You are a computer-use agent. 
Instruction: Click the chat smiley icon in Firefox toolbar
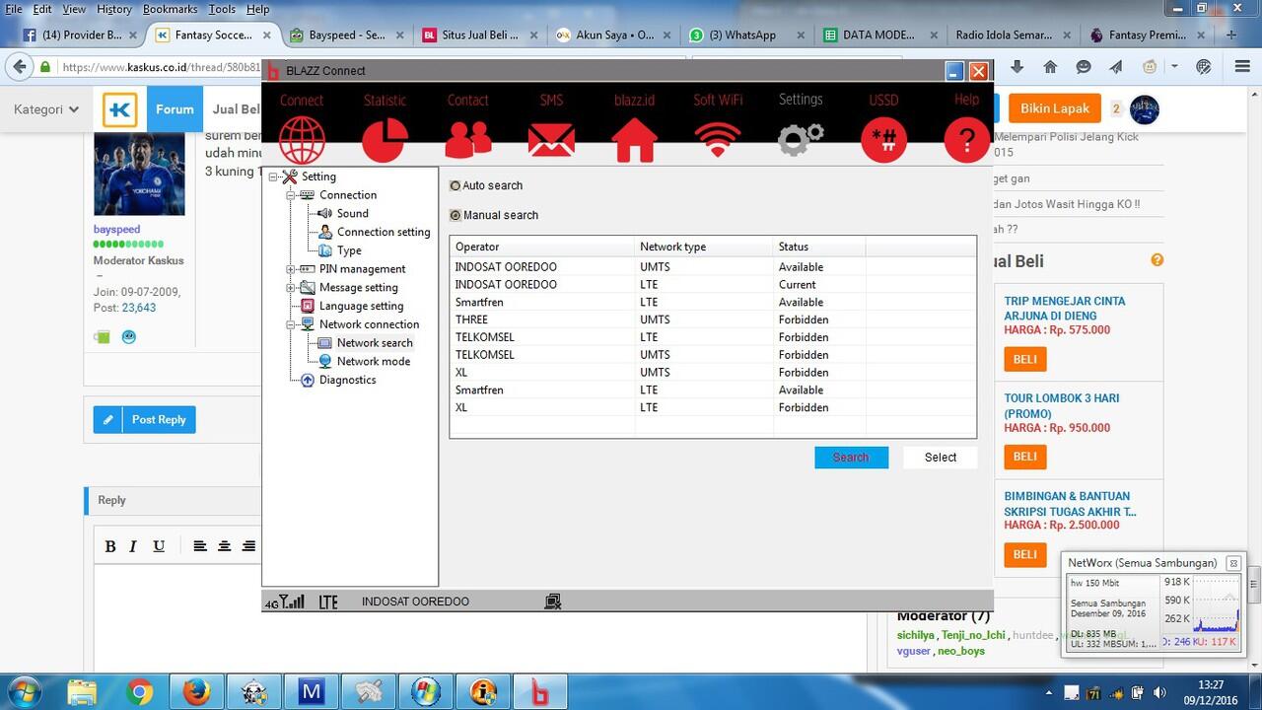click(x=1084, y=67)
